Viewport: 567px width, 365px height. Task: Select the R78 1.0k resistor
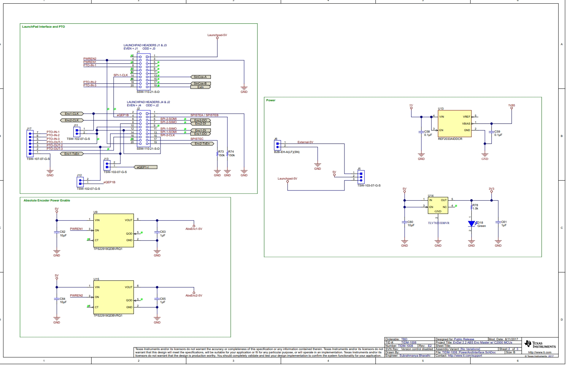(471, 208)
